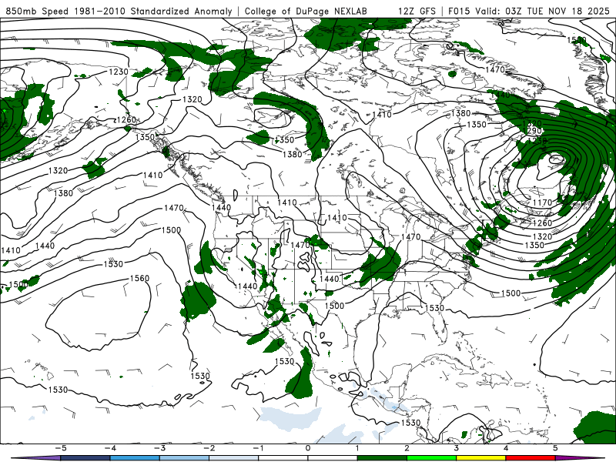Click the 1170 contour label near the low center
616x462 pixels.
point(542,203)
